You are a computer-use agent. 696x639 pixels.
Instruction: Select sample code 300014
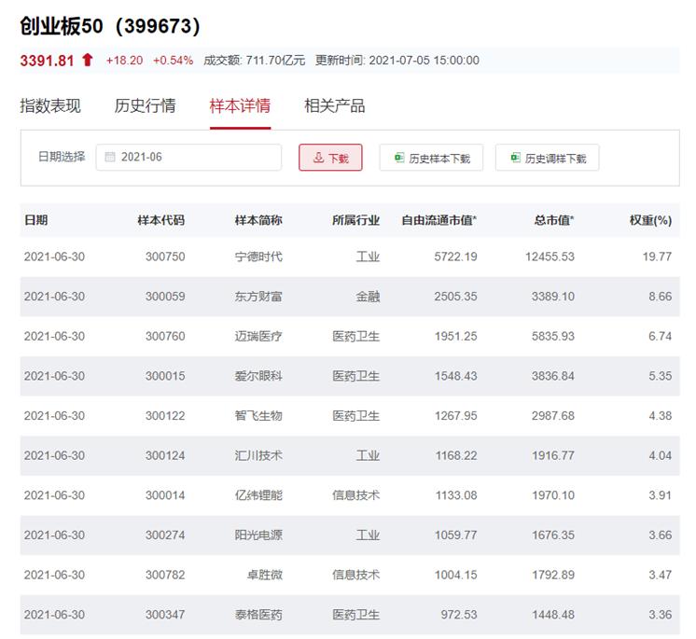165,495
